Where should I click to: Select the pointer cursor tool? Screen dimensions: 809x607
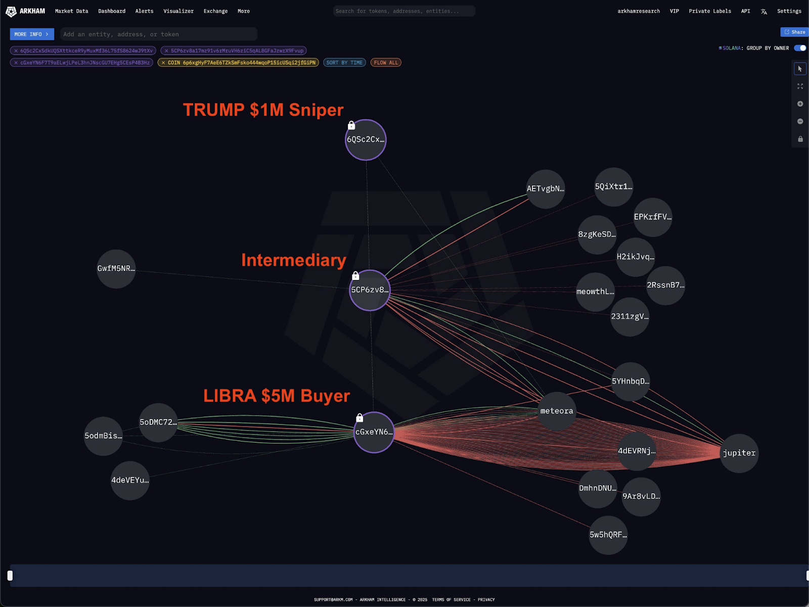800,69
